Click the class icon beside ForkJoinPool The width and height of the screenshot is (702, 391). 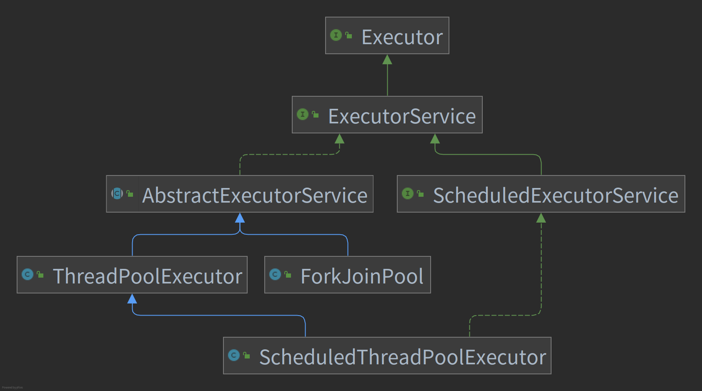275,274
